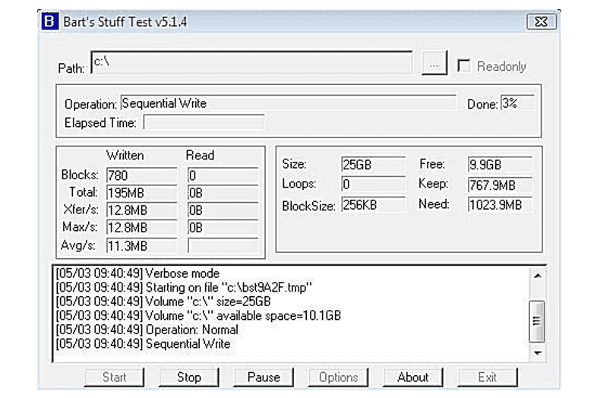This screenshot has width=597, height=398.
Task: Select the Avg/s value 11.3MB
Action: pyautogui.click(x=141, y=245)
